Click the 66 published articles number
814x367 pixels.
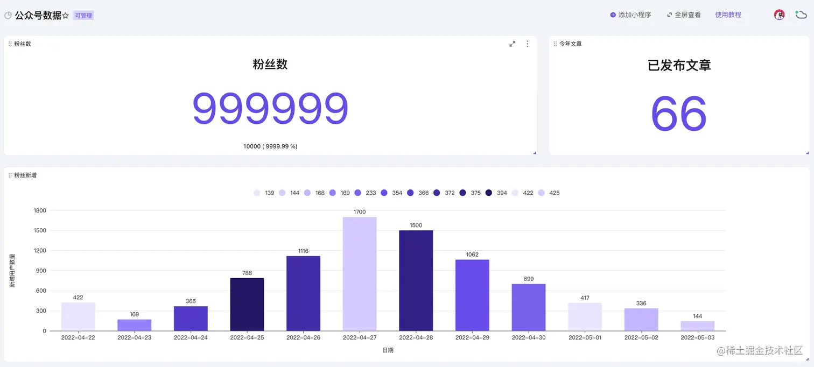678,114
